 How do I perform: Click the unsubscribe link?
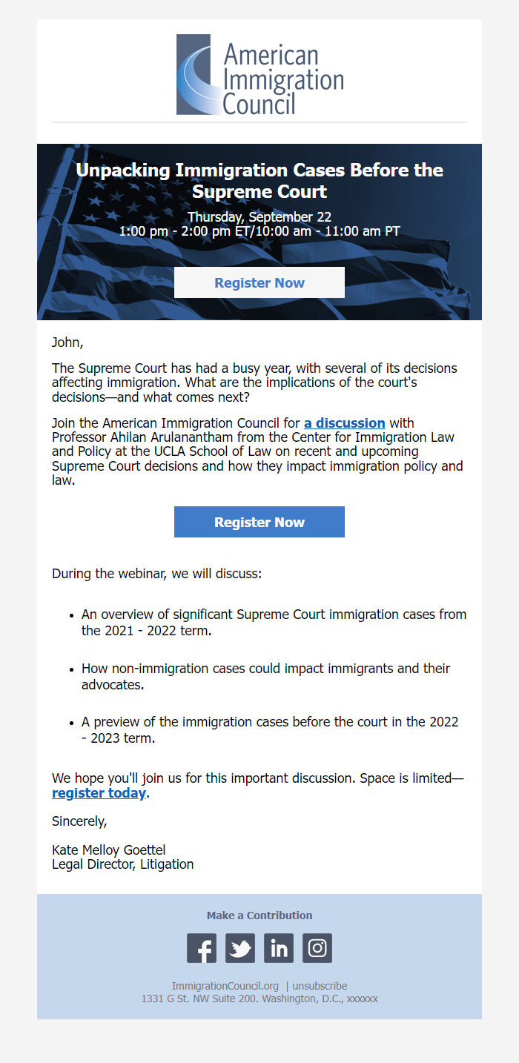click(318, 986)
